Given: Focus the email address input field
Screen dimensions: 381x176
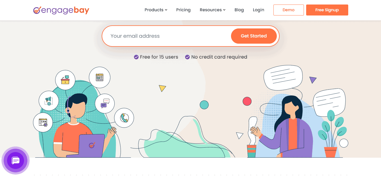Looking at the screenshot, I should 167,36.
